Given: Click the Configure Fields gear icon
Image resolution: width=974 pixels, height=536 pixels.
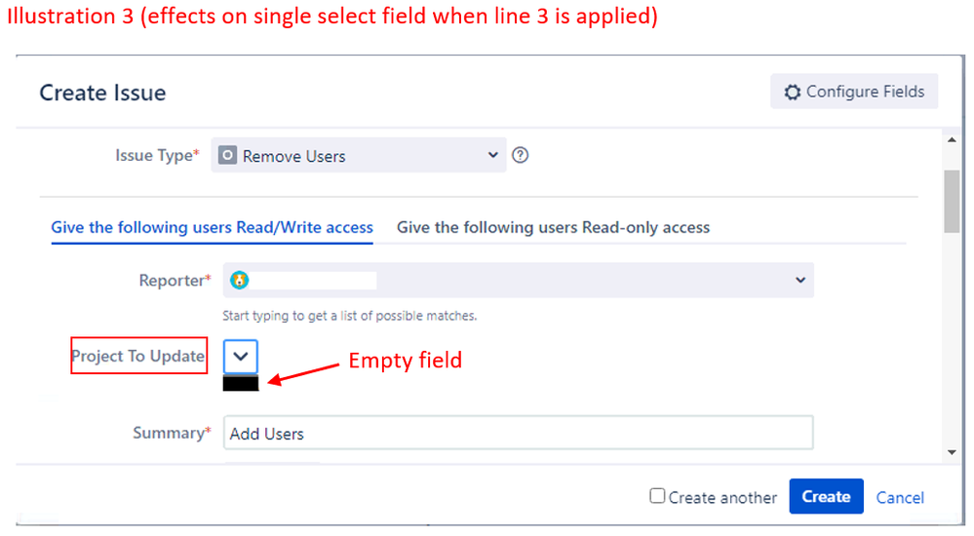Looking at the screenshot, I should point(792,93).
